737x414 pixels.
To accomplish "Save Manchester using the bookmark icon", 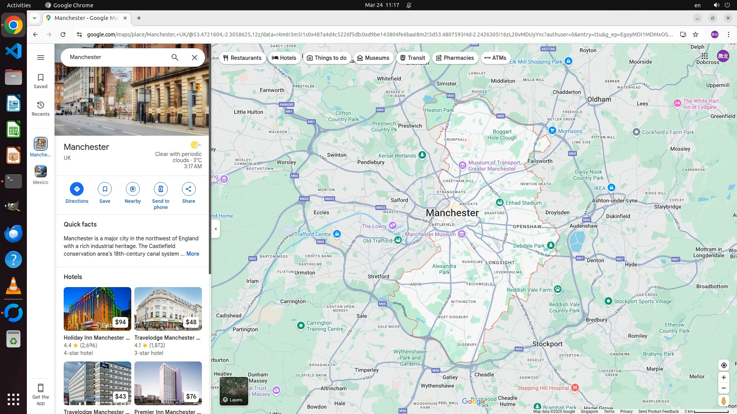I will coord(105,189).
